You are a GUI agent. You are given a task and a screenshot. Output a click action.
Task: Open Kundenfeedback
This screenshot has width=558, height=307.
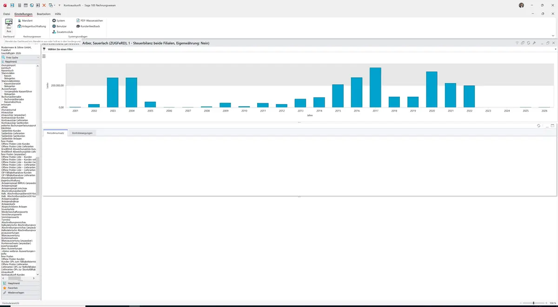coord(88,27)
